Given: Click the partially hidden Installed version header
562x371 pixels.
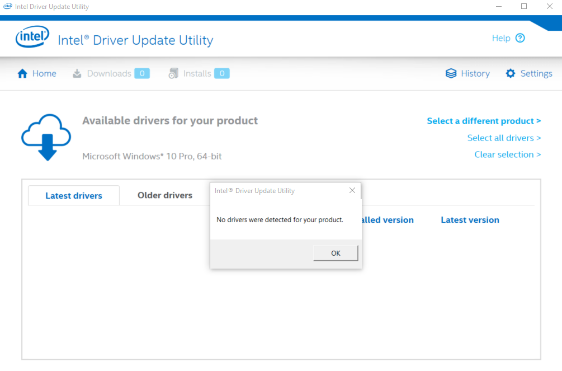Looking at the screenshot, I should coord(388,220).
